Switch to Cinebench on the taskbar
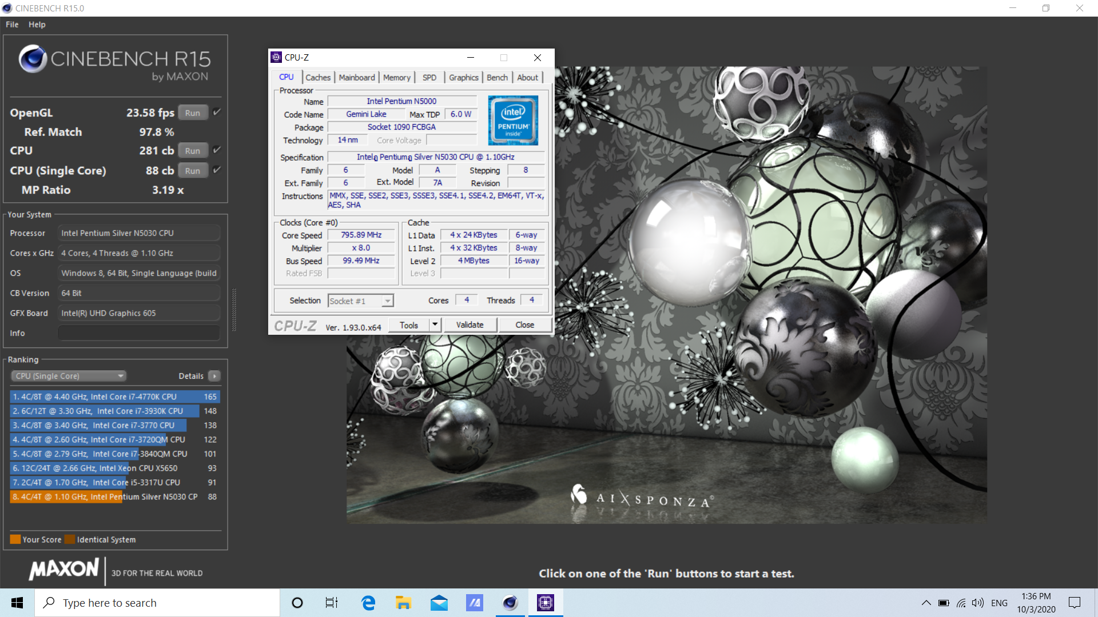The image size is (1098, 617). click(x=510, y=603)
